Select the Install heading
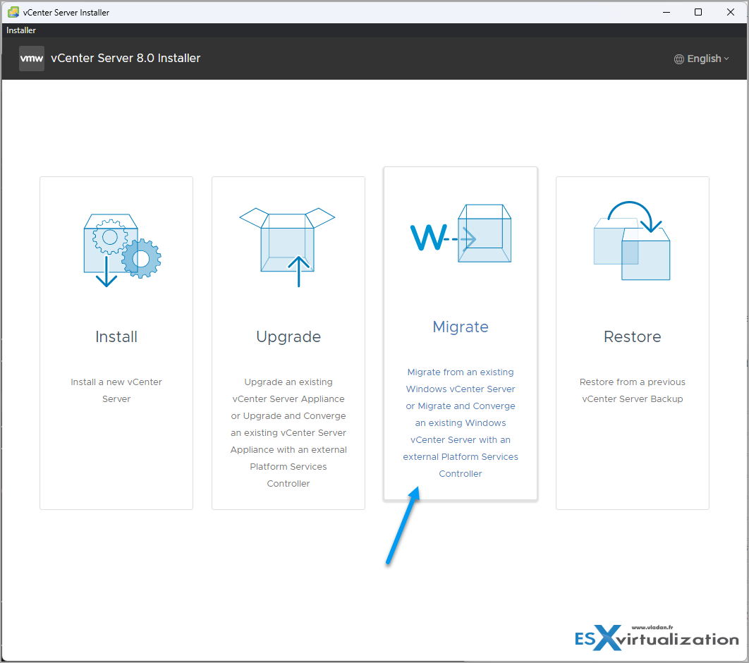This screenshot has width=749, height=663. tap(116, 336)
